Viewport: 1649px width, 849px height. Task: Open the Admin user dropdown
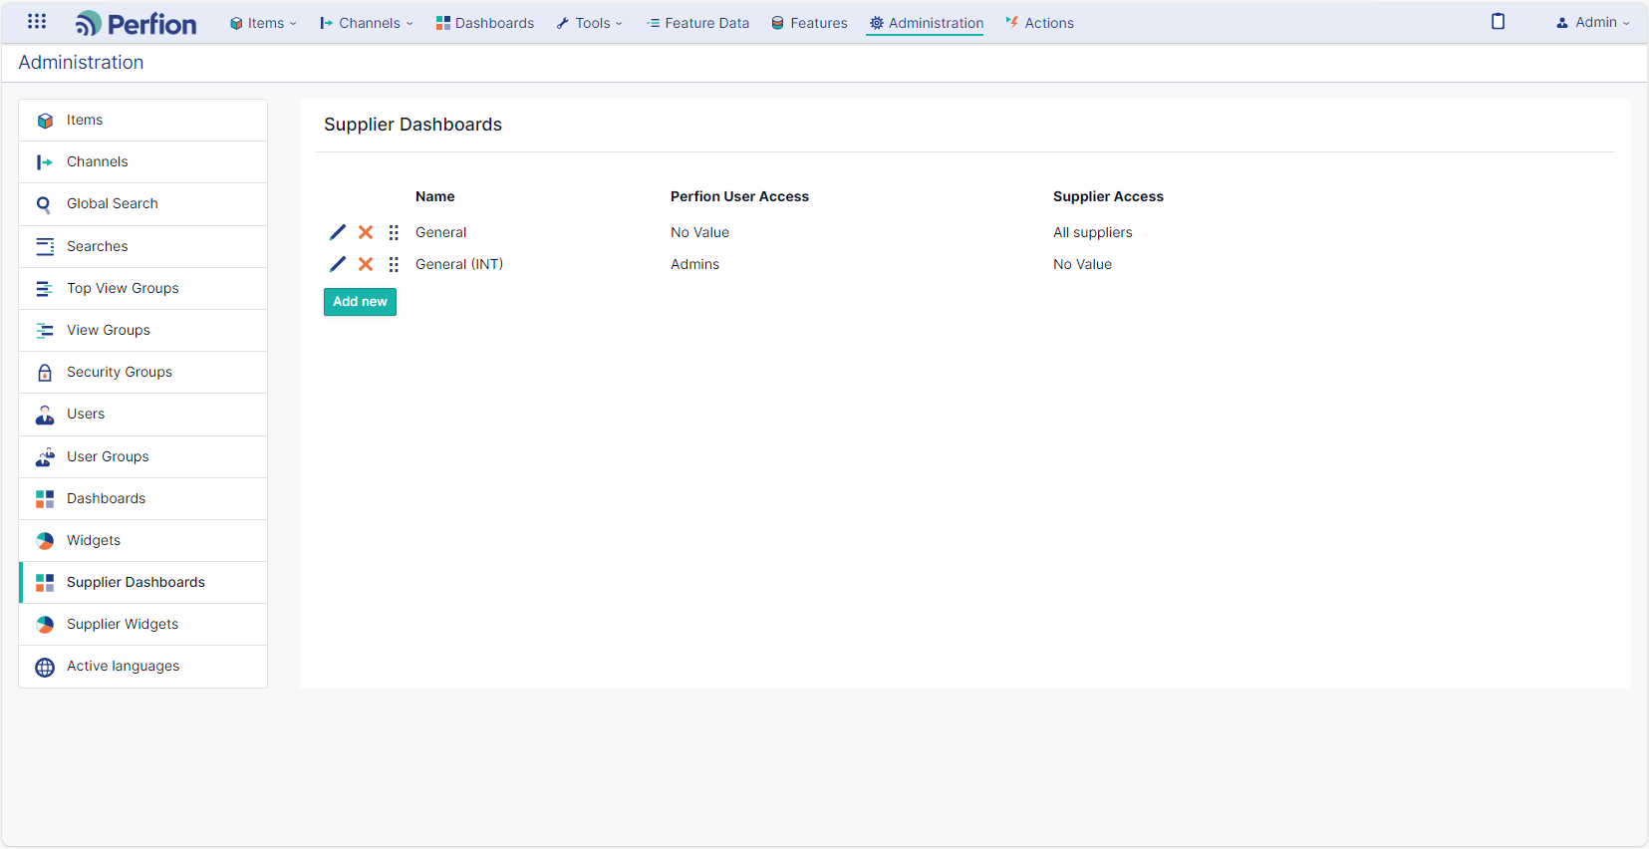tap(1592, 22)
